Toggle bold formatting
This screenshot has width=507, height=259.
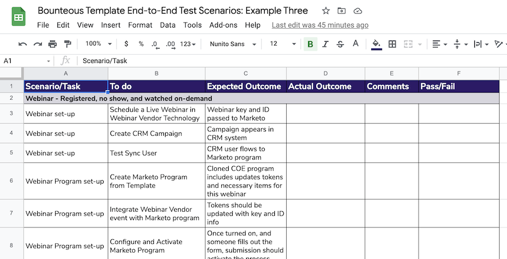coord(310,44)
